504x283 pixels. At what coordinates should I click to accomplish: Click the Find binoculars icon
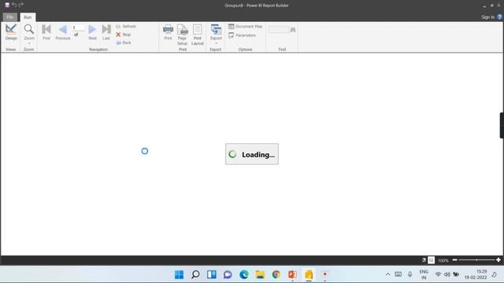click(x=293, y=30)
